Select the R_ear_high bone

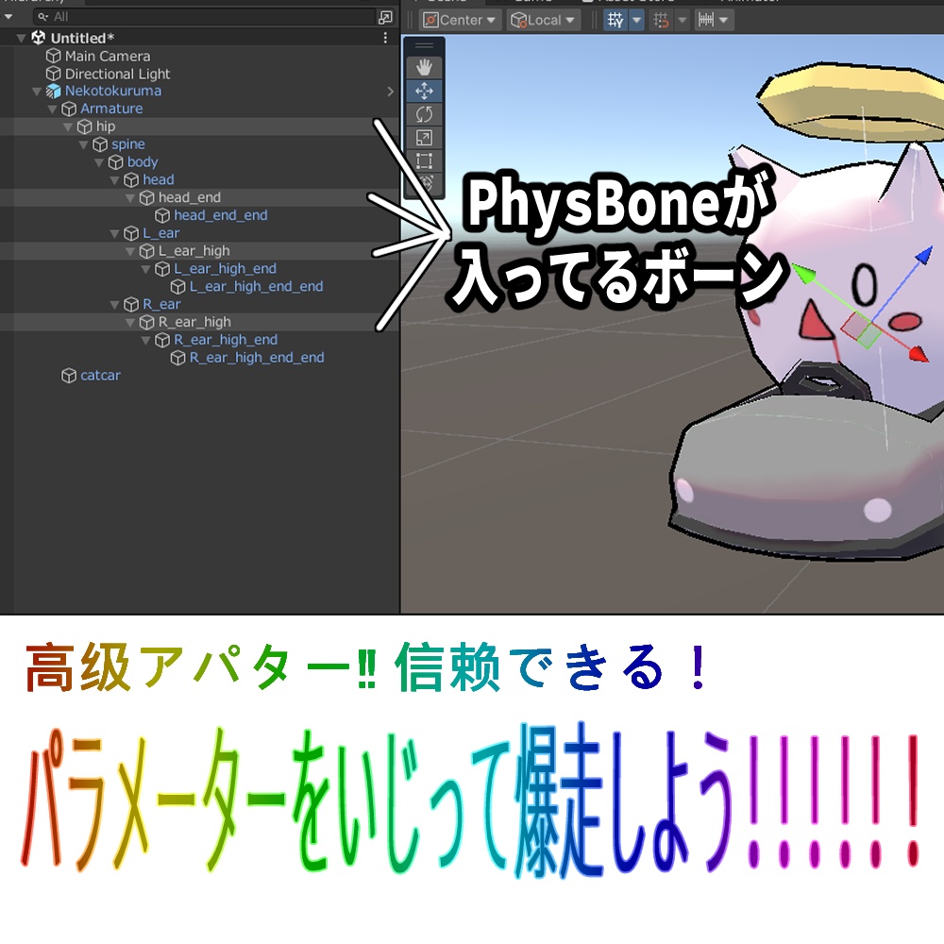191,322
